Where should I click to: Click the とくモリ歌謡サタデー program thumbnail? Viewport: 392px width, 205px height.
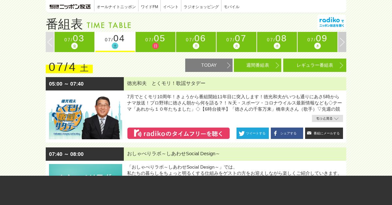(86, 116)
